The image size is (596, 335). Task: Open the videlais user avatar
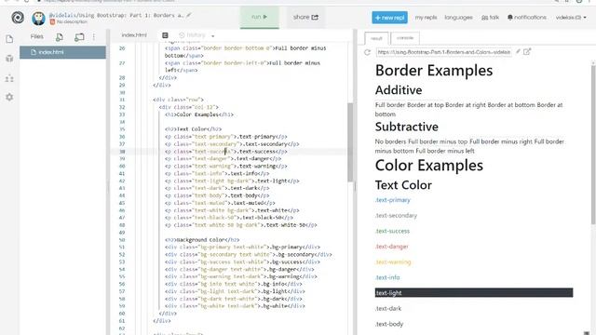point(38,18)
